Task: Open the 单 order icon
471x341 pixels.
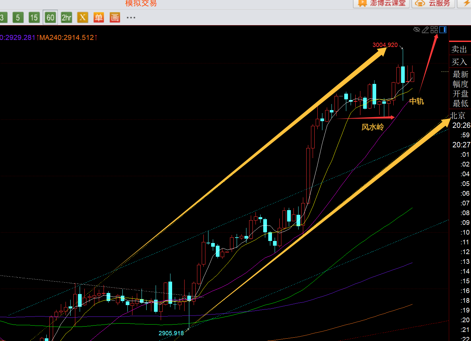Action: click(99, 17)
